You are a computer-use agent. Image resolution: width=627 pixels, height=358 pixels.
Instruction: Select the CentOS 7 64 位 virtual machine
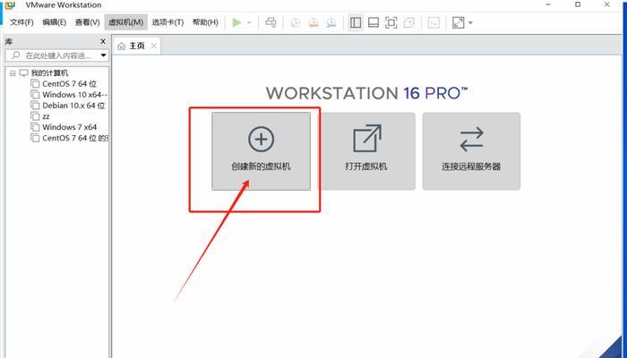70,84
